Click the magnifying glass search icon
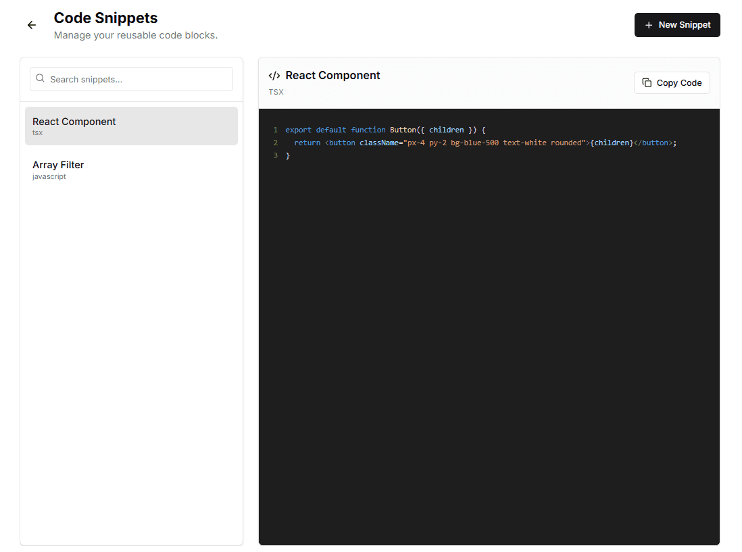 (41, 79)
